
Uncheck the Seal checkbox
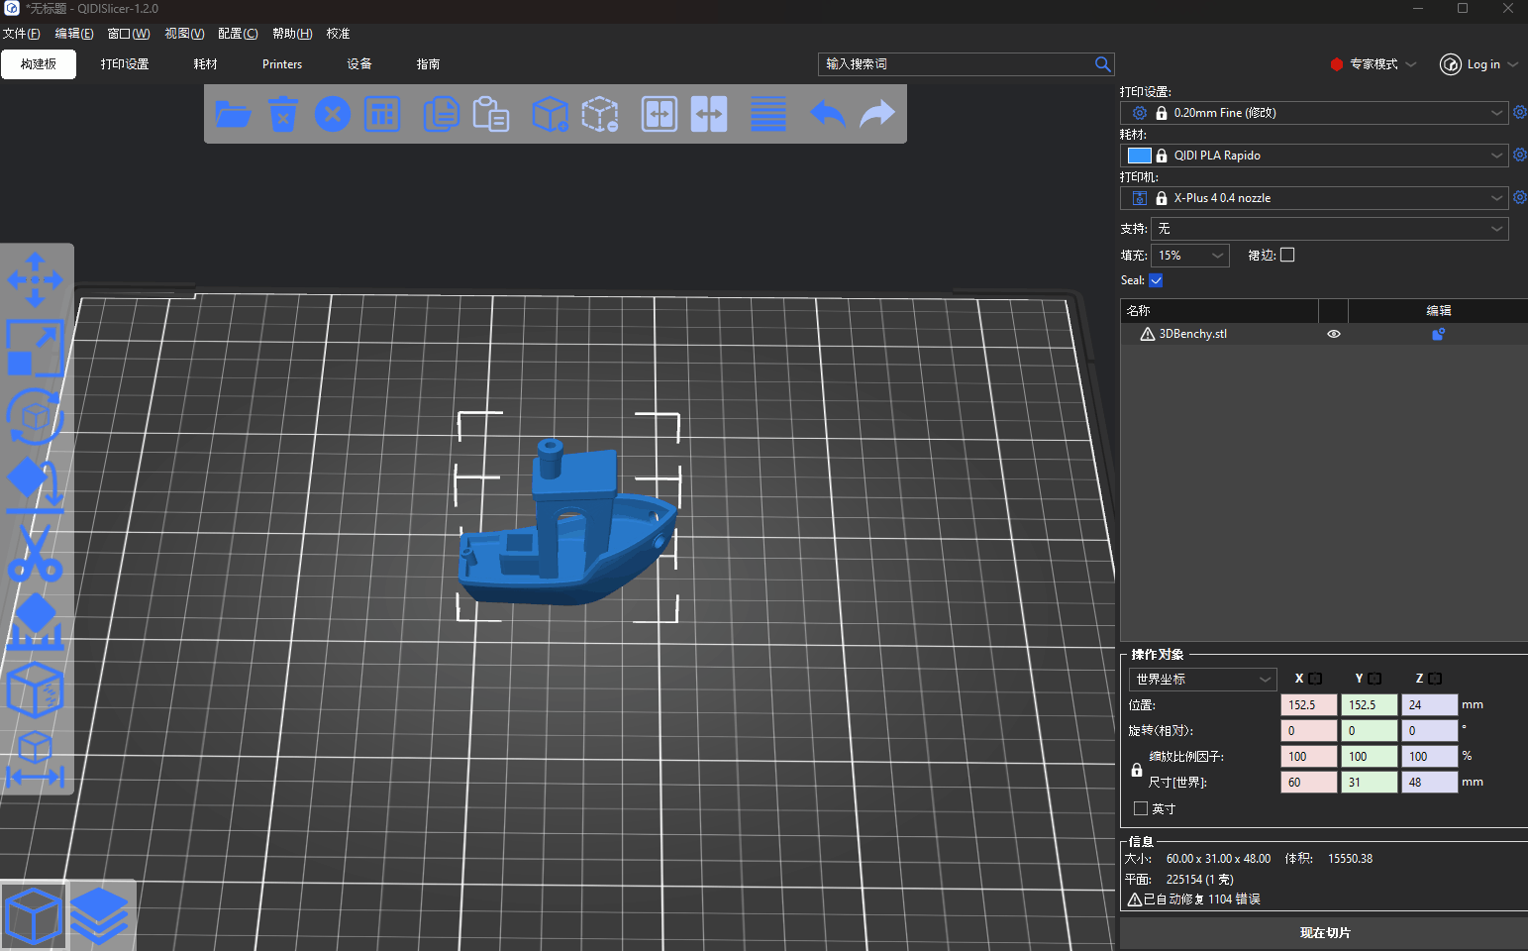pos(1156,280)
